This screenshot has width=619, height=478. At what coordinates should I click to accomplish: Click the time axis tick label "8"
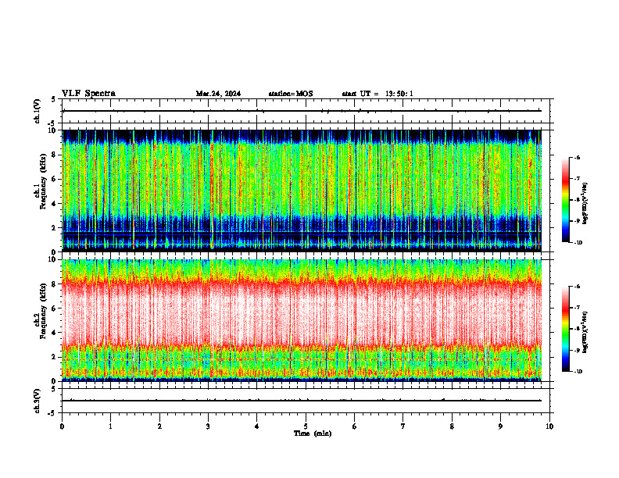[x=452, y=426]
